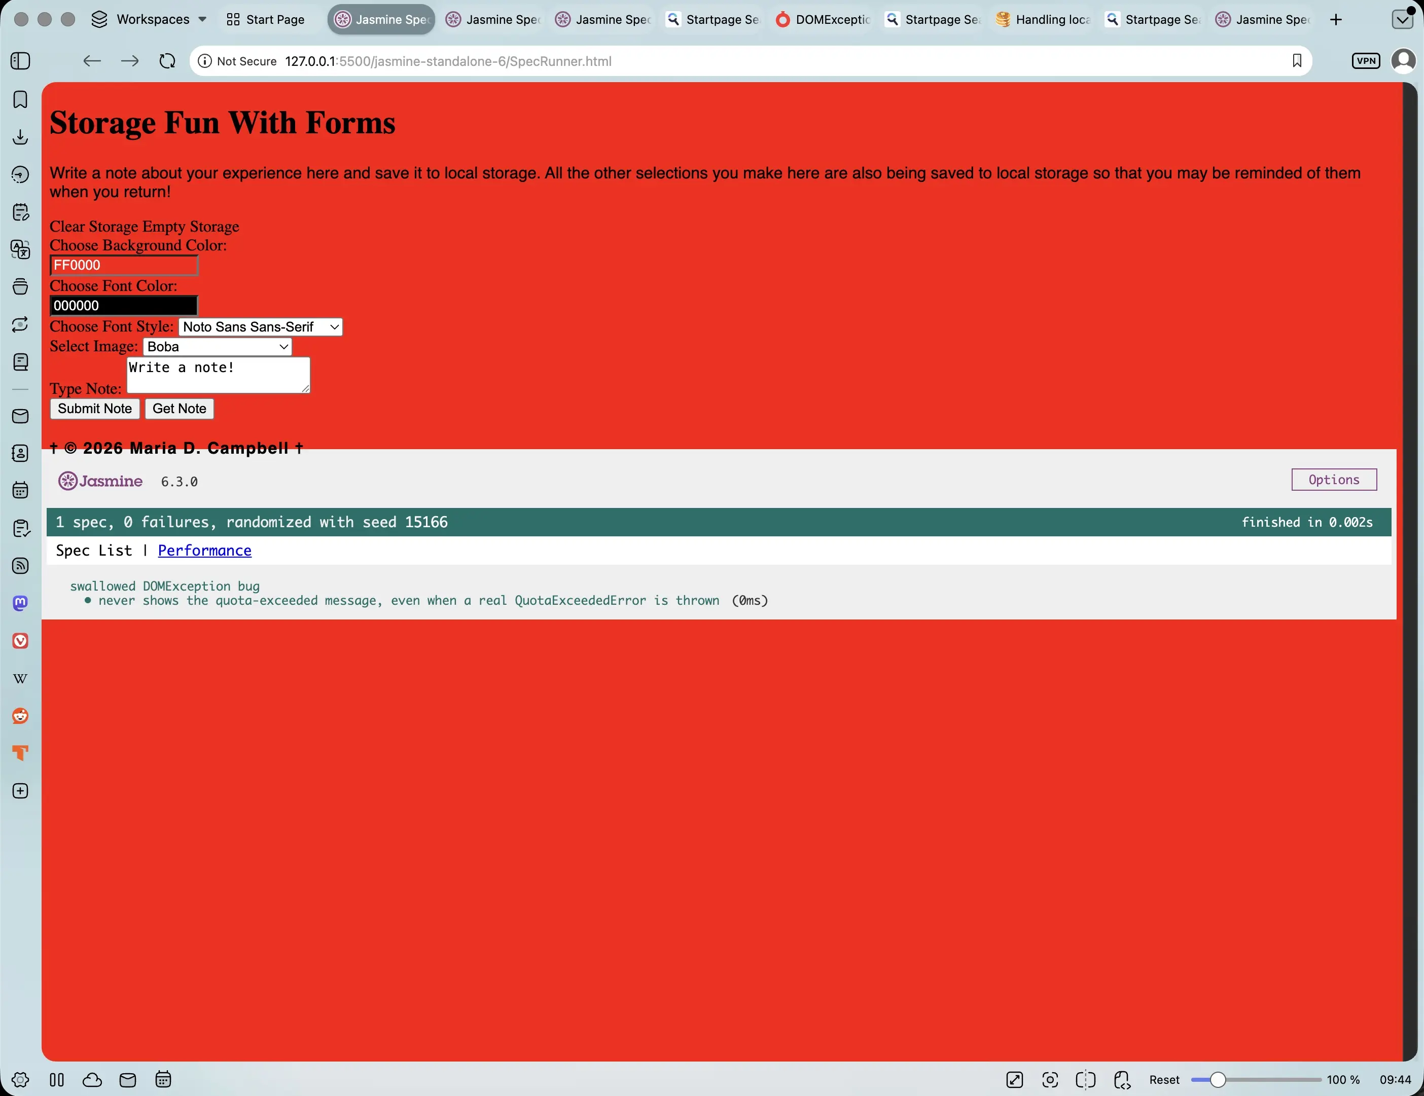Switch to Handling local storage tab
The width and height of the screenshot is (1424, 1096).
1043,20
